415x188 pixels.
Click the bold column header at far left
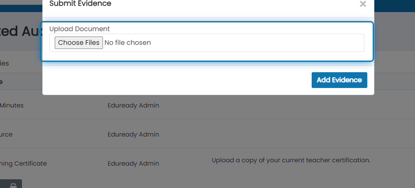[1, 82]
